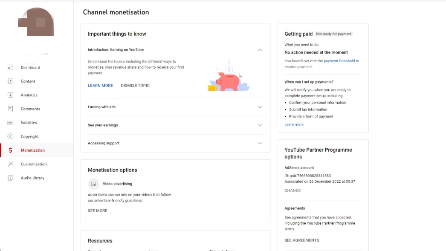
Task: Click the Getting paid heading
Action: [x=298, y=34]
